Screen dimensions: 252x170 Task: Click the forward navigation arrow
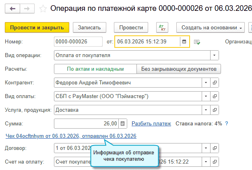coord(26,9)
